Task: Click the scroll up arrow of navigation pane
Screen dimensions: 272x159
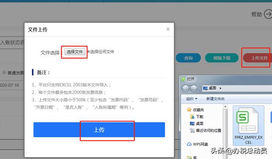Action: pos(225,106)
